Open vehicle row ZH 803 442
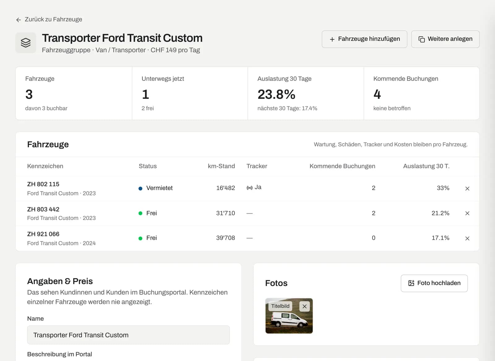This screenshot has width=495, height=361. tap(247, 213)
